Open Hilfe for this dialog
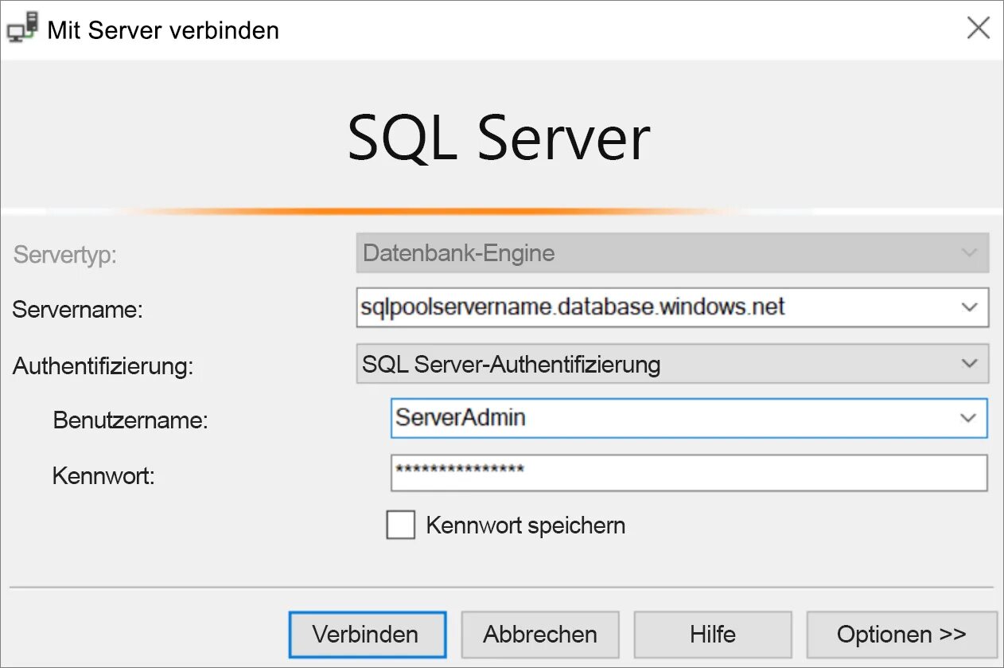This screenshot has width=1004, height=668. (712, 635)
